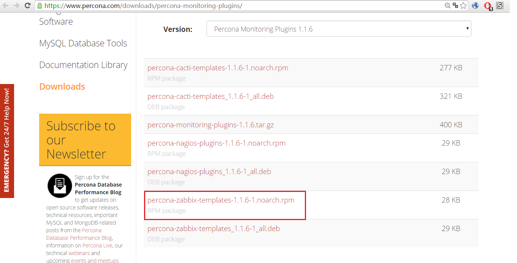Click the Percona Database Performance Blog link
The height and width of the screenshot is (263, 517).
(x=79, y=234)
